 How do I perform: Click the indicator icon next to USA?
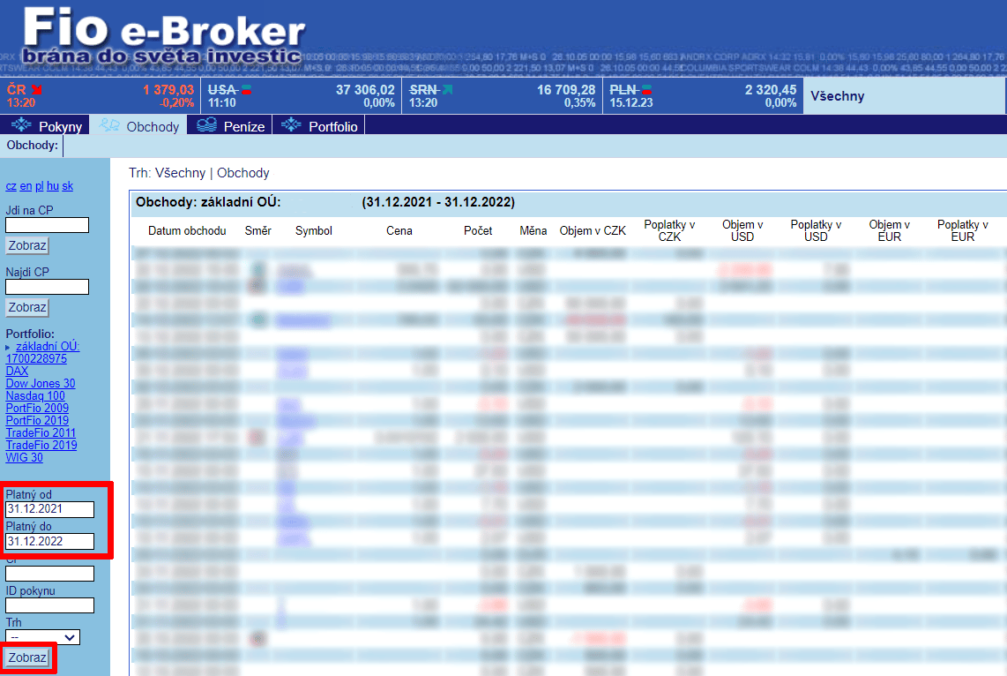tap(246, 89)
